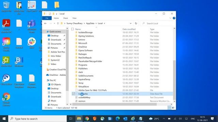Select Adobe Save for Web 13.0 Prefs file

click(x=122, y=90)
